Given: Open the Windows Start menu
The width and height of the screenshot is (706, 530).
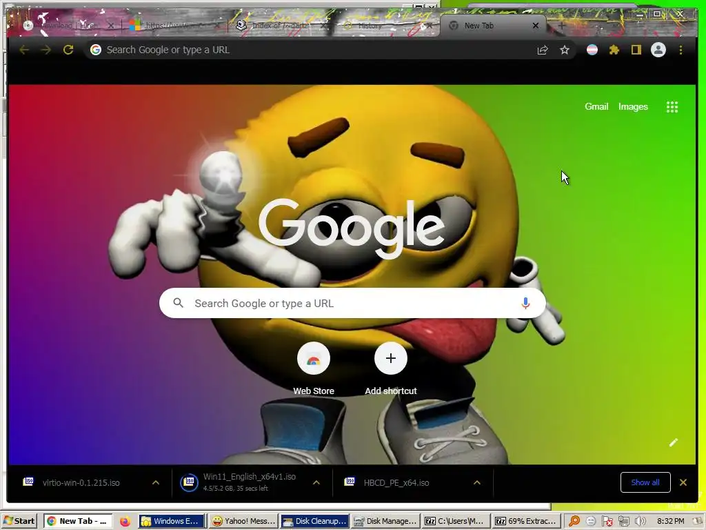Looking at the screenshot, I should pyautogui.click(x=19, y=520).
